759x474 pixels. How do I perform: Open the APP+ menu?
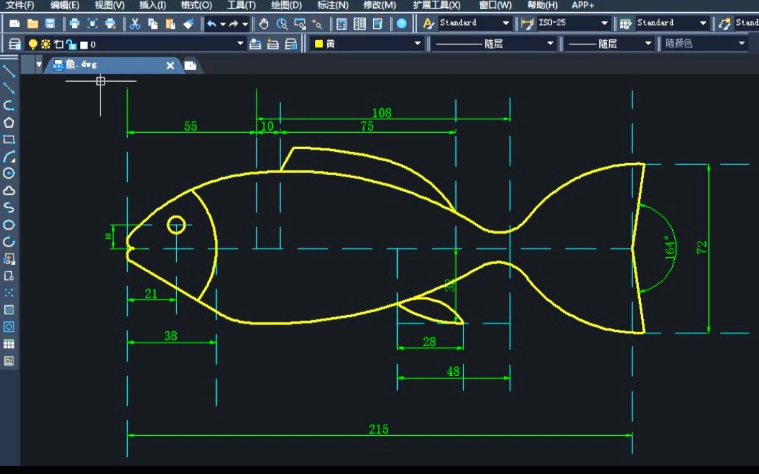pyautogui.click(x=583, y=6)
